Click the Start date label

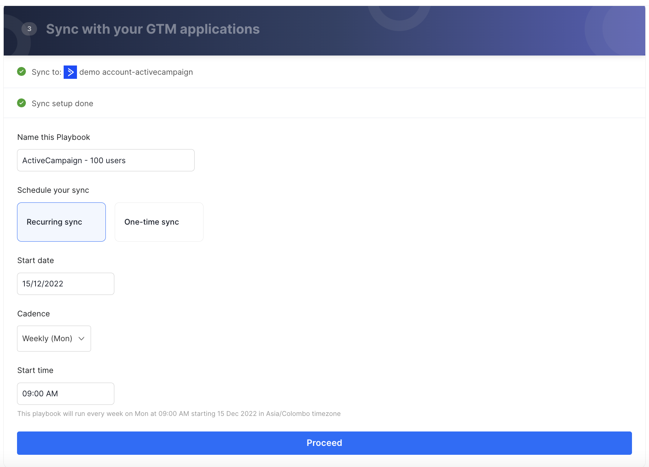tap(36, 261)
